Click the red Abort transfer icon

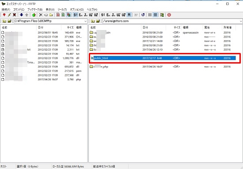[x=169, y=15]
